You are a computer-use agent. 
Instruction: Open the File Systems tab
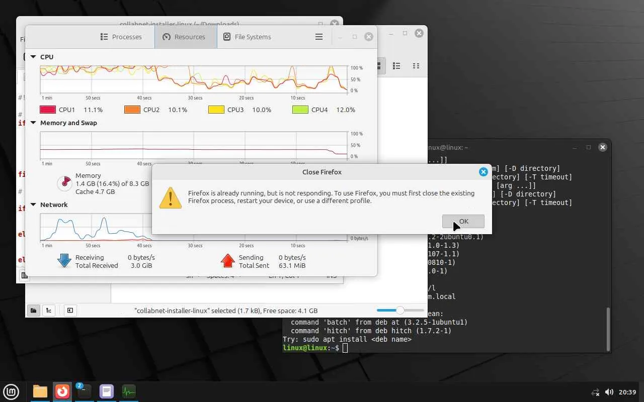247,37
